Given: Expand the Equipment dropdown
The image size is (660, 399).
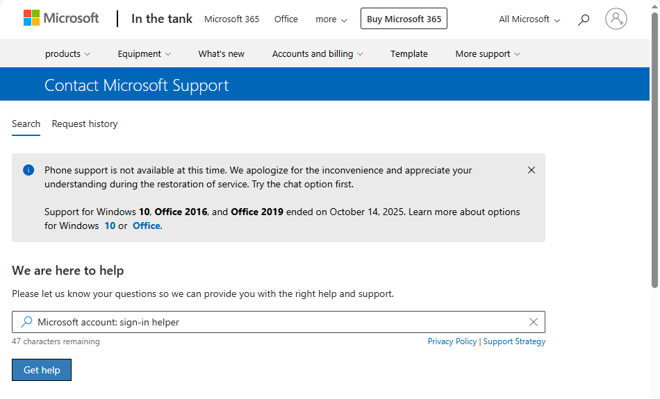Looking at the screenshot, I should tap(145, 54).
